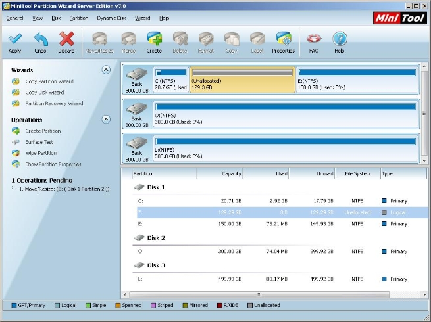Click the Label toolbar icon

point(257,39)
